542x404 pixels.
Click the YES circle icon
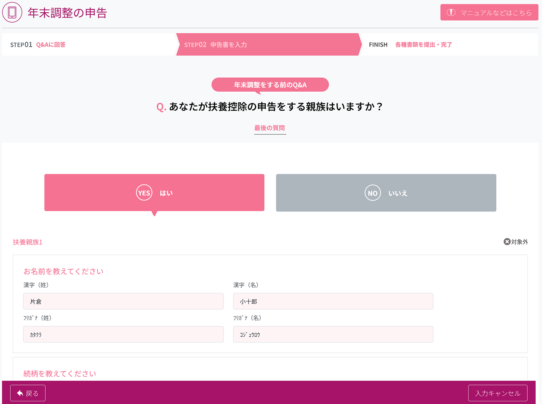(144, 193)
